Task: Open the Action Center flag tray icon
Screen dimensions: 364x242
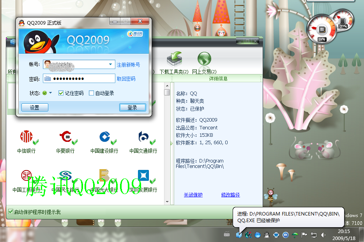Action: tap(304, 235)
